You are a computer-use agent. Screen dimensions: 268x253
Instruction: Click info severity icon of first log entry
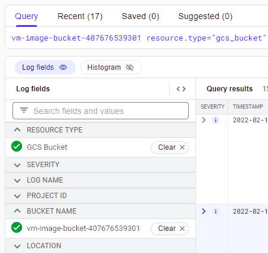tap(216, 120)
